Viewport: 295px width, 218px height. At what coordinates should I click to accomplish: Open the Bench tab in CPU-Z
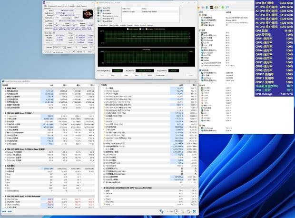[x=79, y=6]
